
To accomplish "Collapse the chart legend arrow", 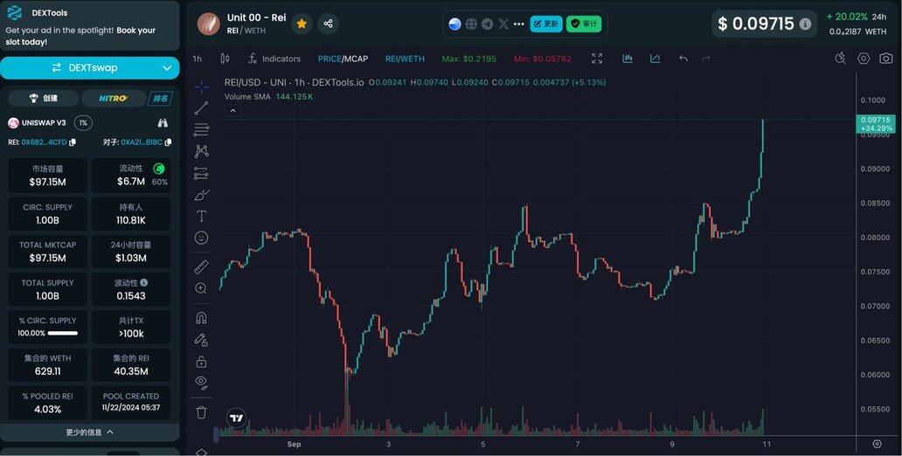I will click(x=233, y=111).
